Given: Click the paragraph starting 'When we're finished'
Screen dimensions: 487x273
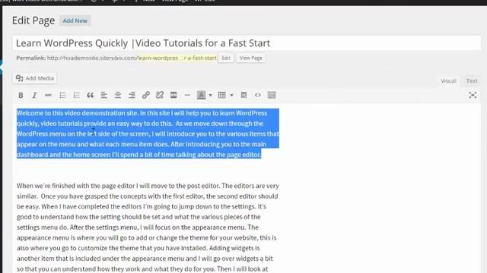Looking at the screenshot, I should (148, 227).
